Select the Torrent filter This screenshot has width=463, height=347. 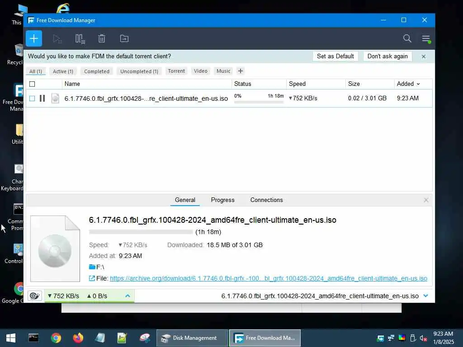(x=176, y=71)
